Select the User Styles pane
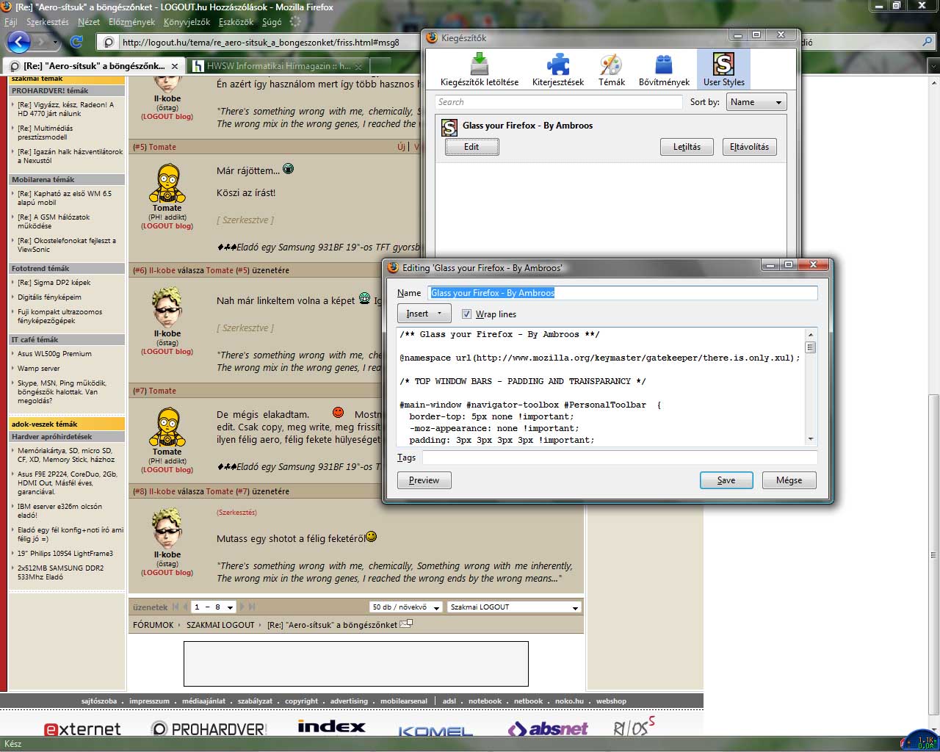The width and height of the screenshot is (940, 752). pos(723,70)
